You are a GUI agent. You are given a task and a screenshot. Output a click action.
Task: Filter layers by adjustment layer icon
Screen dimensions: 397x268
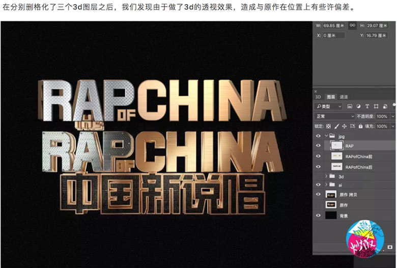point(358,106)
